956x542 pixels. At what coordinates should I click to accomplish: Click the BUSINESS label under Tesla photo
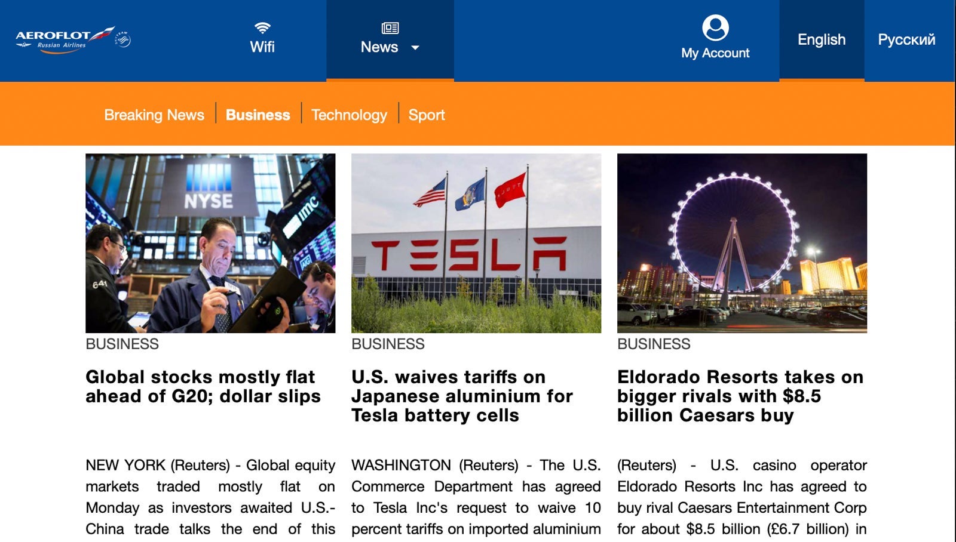click(x=388, y=344)
